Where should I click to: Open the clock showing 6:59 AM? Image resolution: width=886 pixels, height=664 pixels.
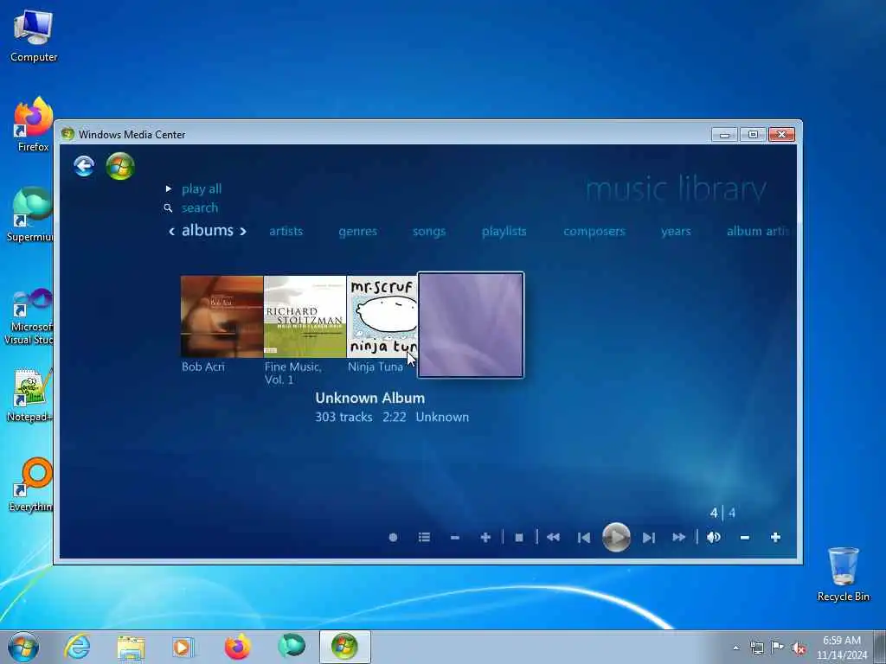coord(841,647)
